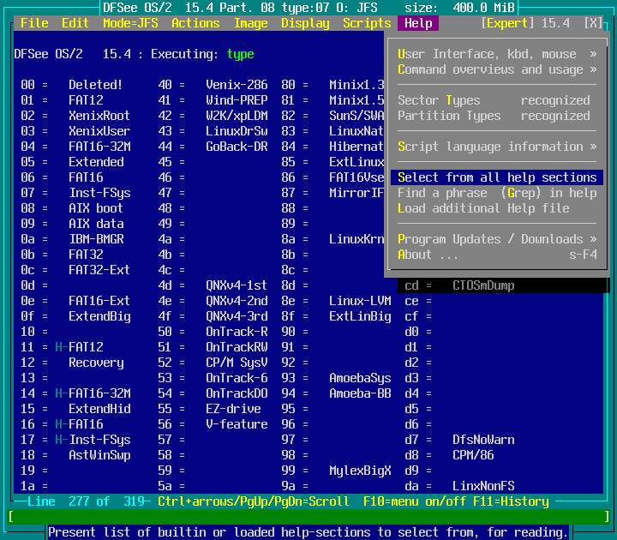Click the 'CP/M SysV' entry
617x540 pixels.
237,363
